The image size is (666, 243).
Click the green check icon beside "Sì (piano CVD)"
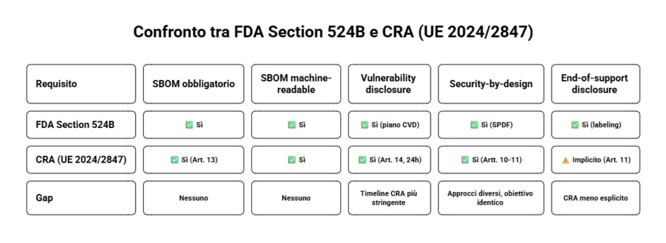(x=365, y=125)
